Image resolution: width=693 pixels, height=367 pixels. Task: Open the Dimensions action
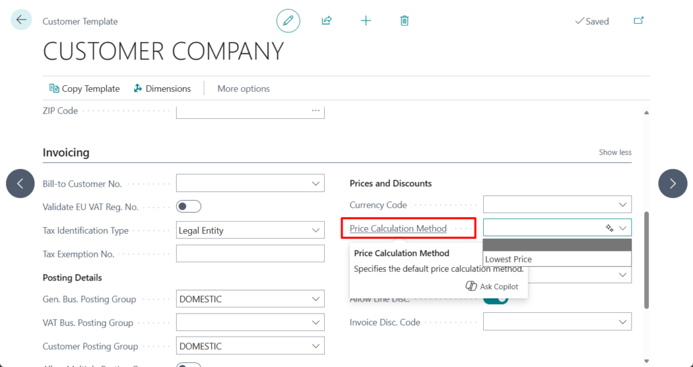pyautogui.click(x=162, y=89)
